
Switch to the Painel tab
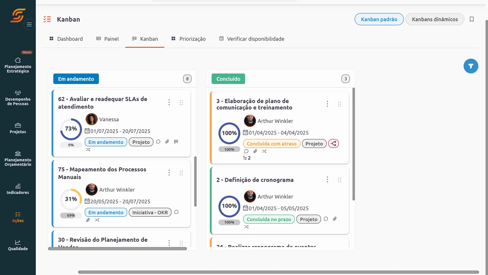108,39
